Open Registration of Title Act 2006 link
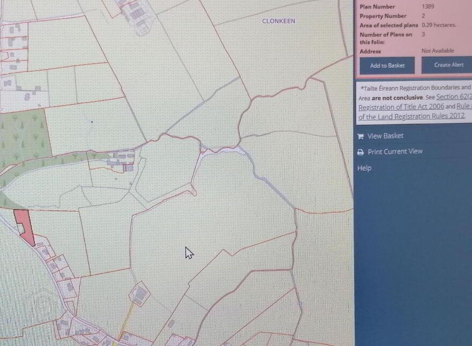The height and width of the screenshot is (346, 472). click(401, 107)
